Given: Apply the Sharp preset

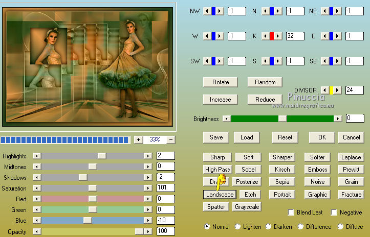Looking at the screenshot, I should coord(217,157).
